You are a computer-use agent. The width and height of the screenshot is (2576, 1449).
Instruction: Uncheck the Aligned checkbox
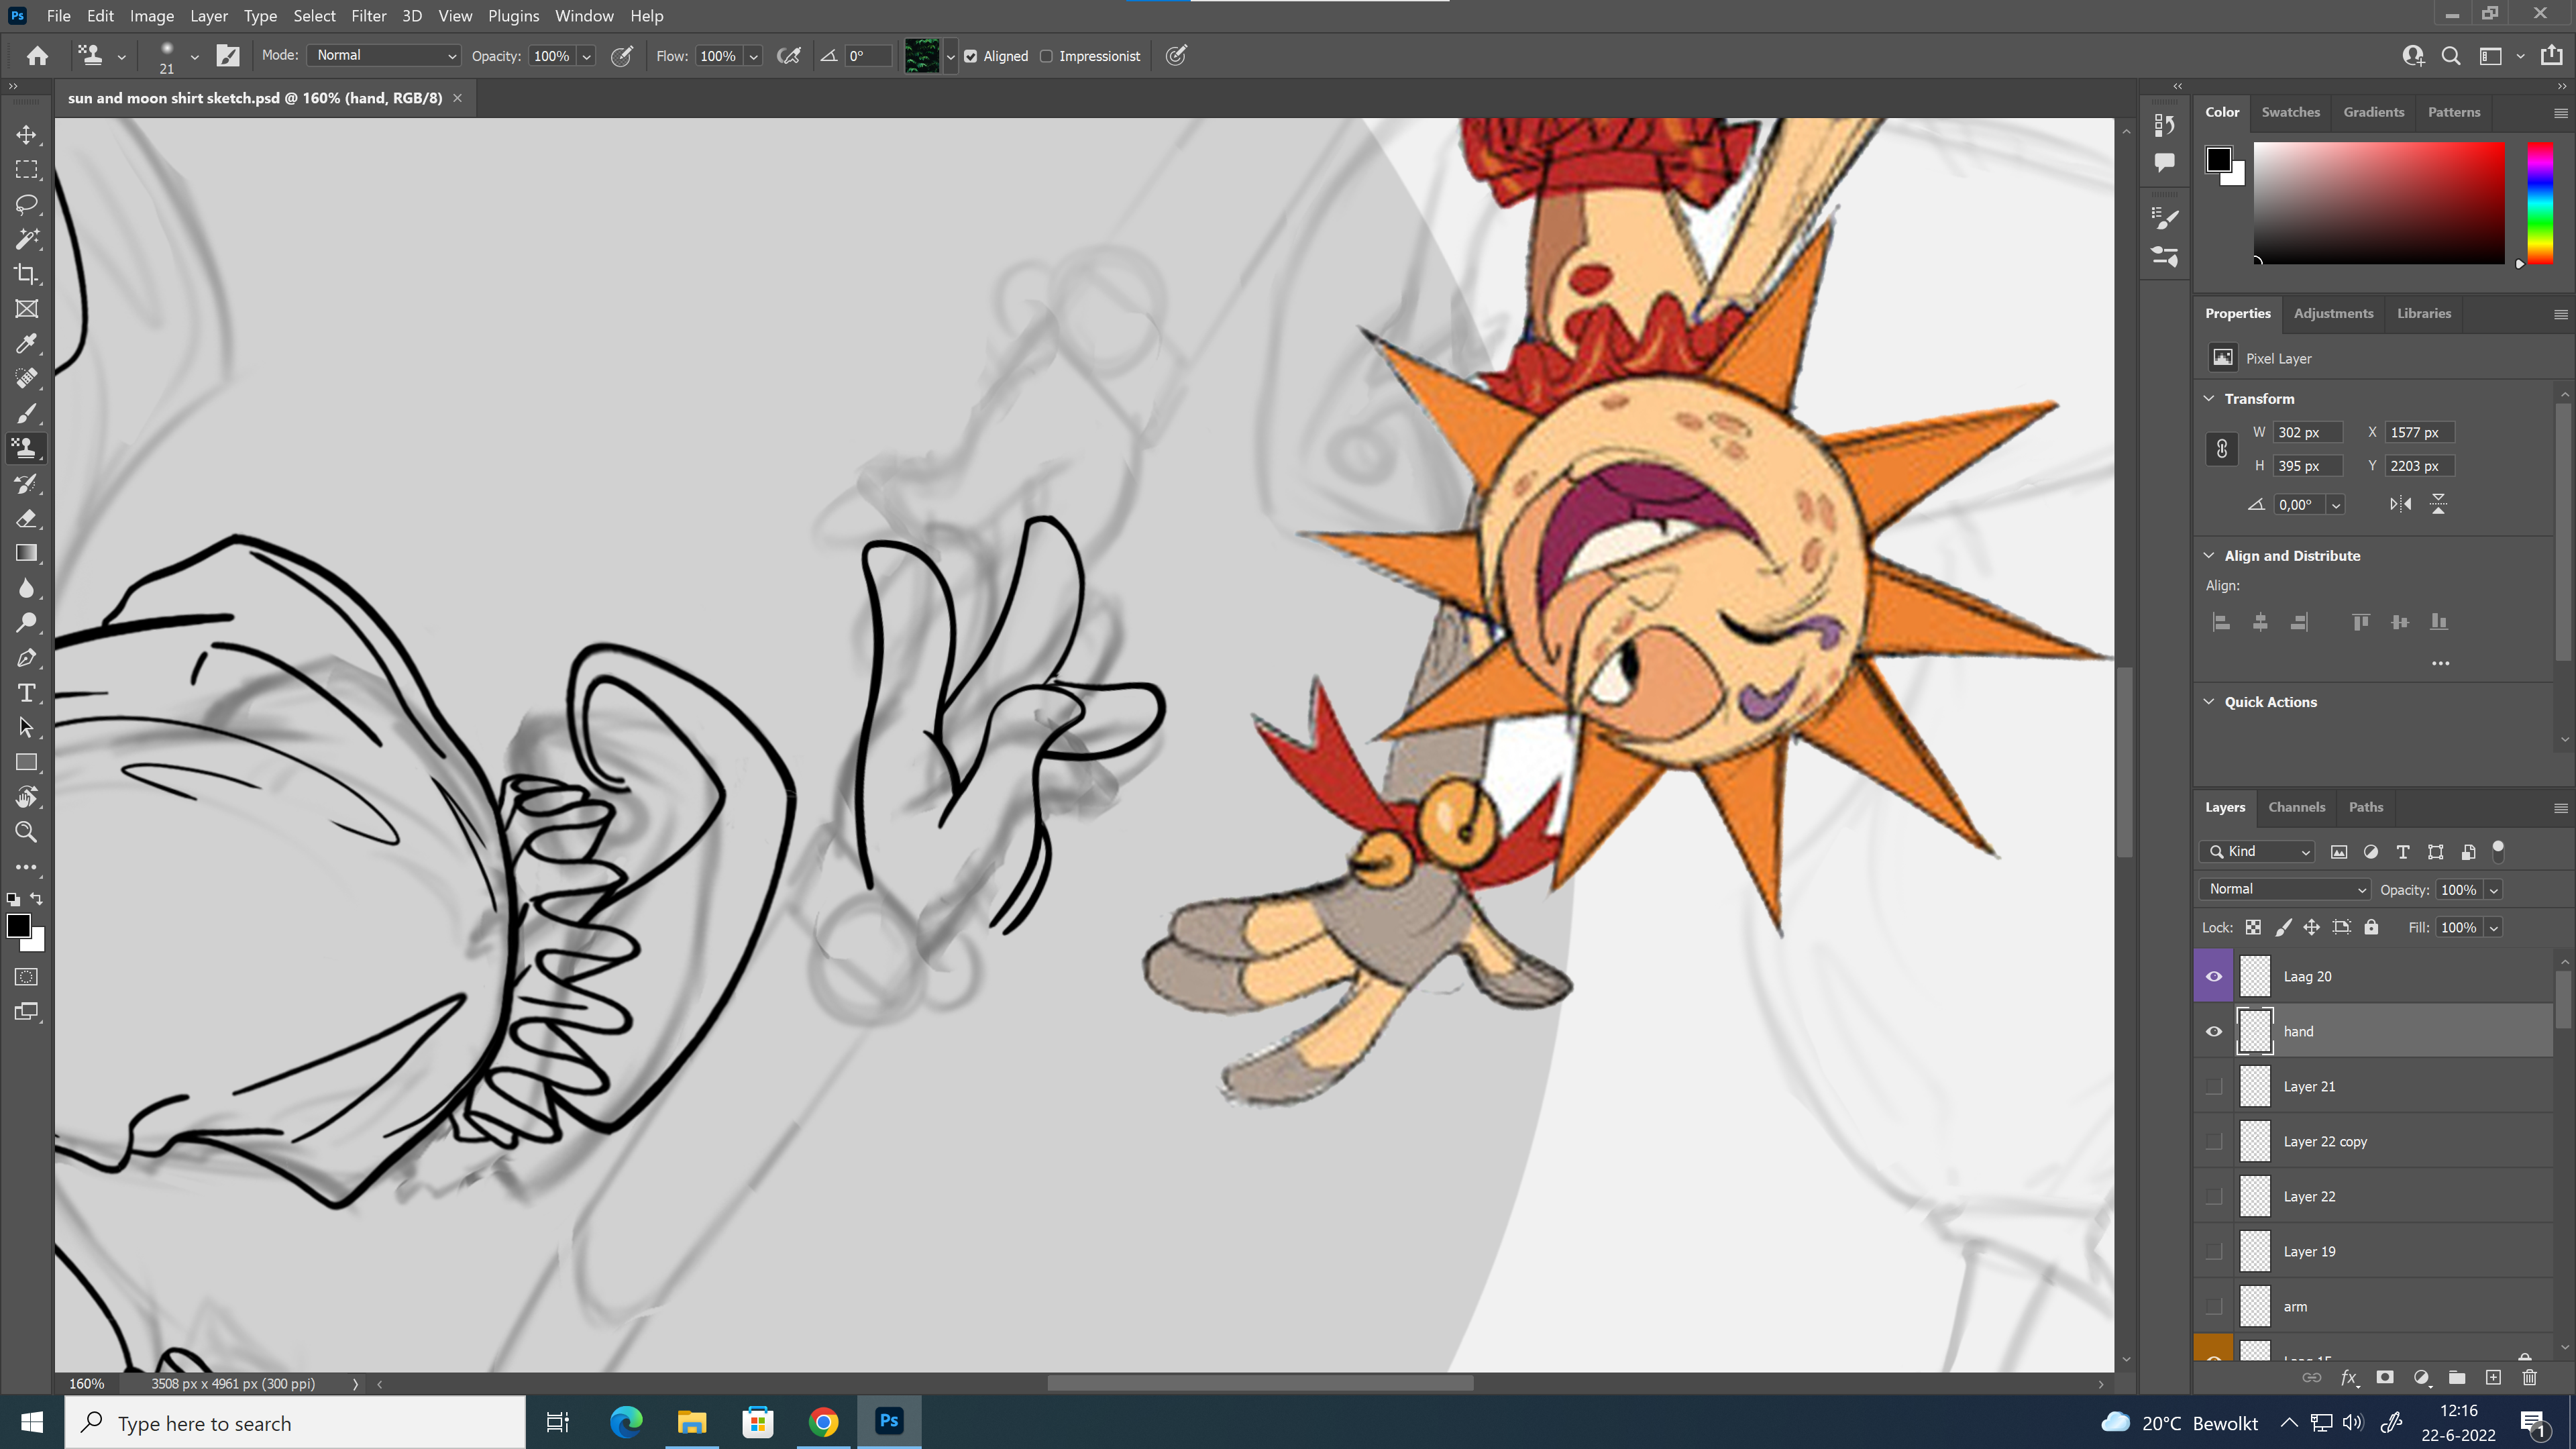tap(970, 56)
